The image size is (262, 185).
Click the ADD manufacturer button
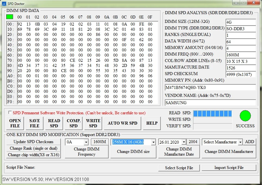[250, 142]
